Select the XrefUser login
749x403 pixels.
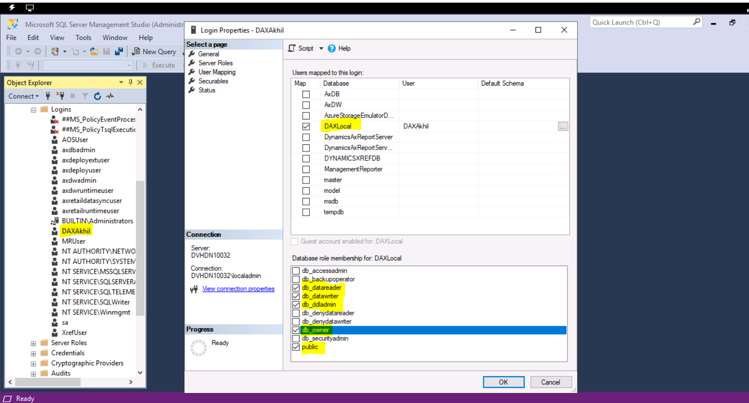[x=74, y=332]
